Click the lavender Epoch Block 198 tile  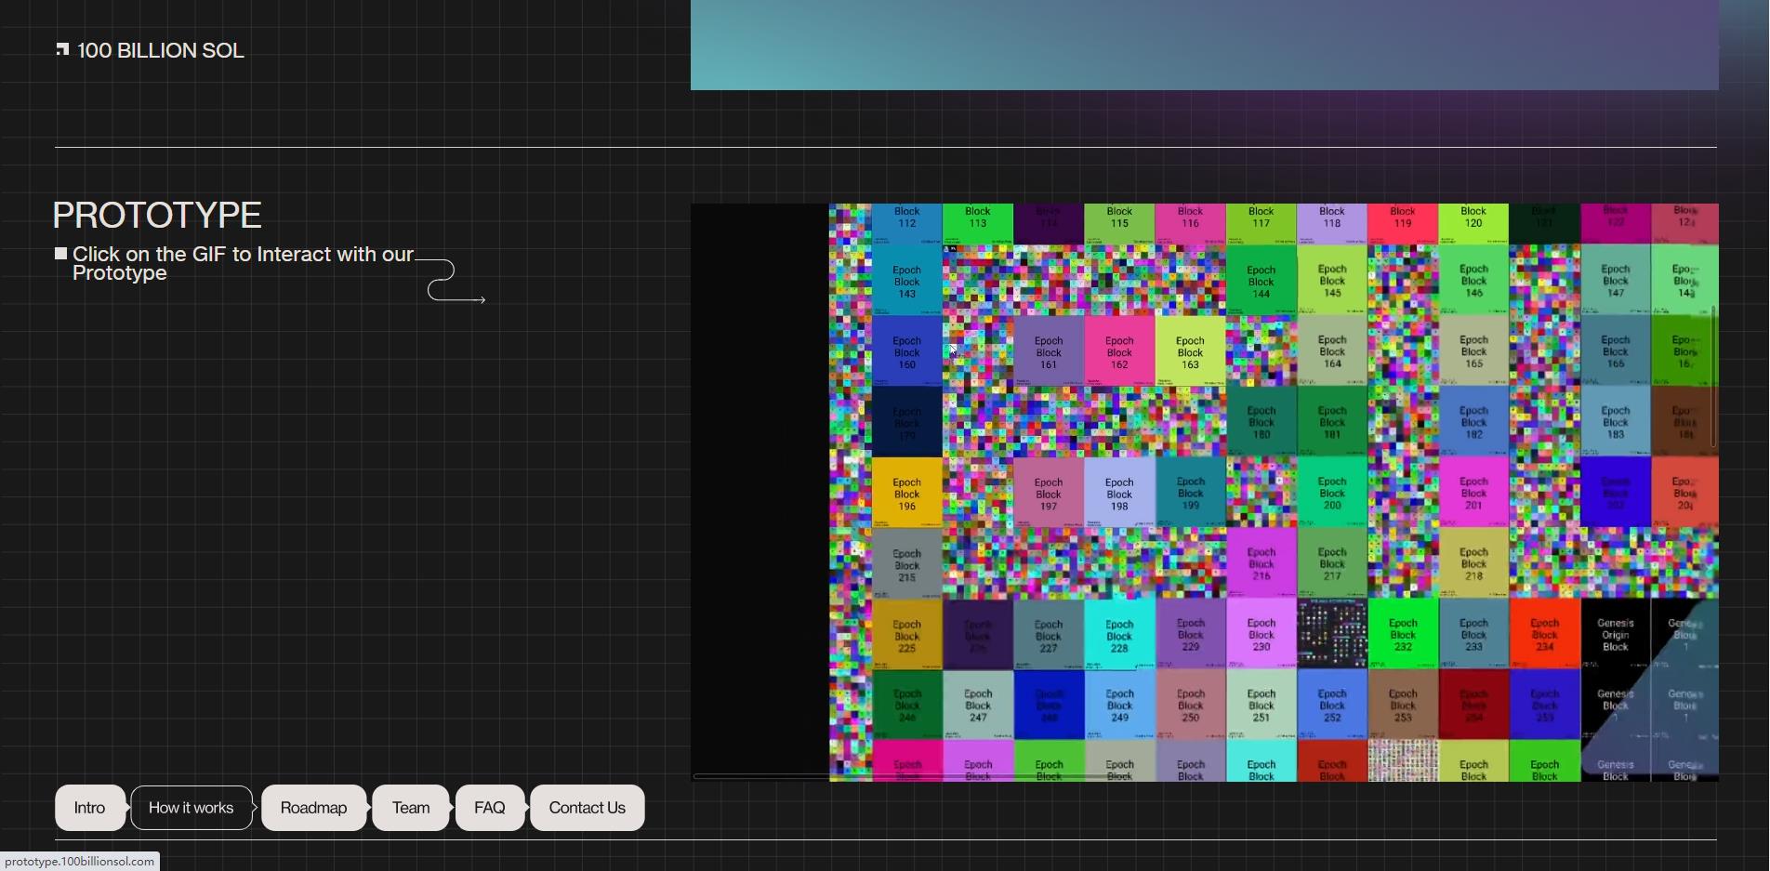[x=1119, y=493]
